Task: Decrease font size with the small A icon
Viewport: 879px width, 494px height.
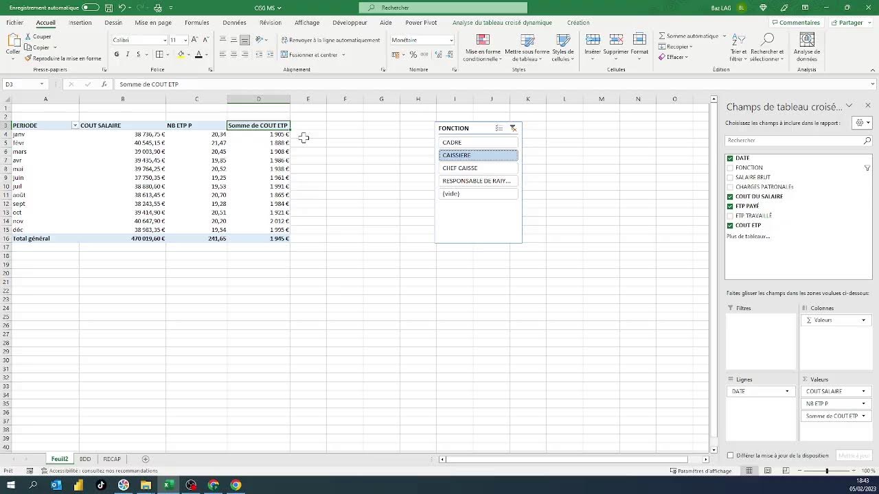Action: [205, 40]
